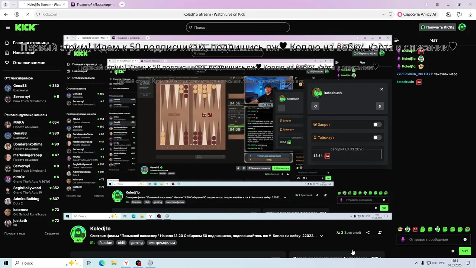Open Yandex Browser icon in taskbar
Screen dimensions: 476x268
[126, 263]
